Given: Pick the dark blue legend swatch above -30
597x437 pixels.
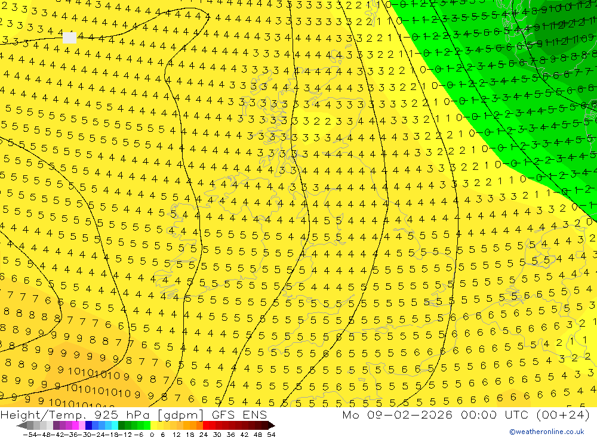Looking at the screenshot, I should click(88, 426).
